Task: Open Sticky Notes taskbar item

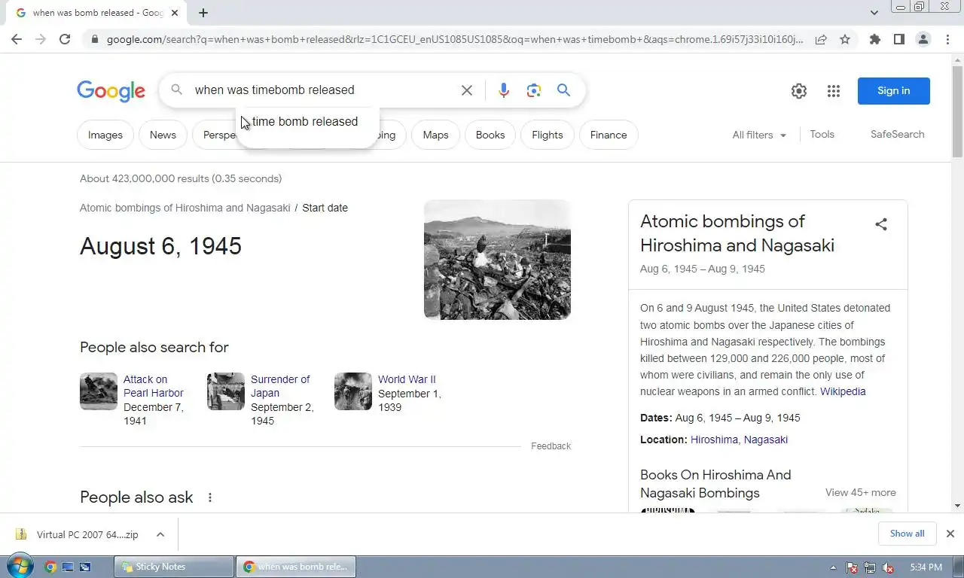Action: 174,567
